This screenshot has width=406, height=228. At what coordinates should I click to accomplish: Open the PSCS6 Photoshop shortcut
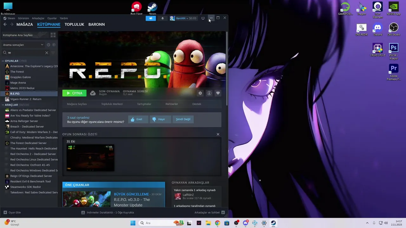click(394, 52)
